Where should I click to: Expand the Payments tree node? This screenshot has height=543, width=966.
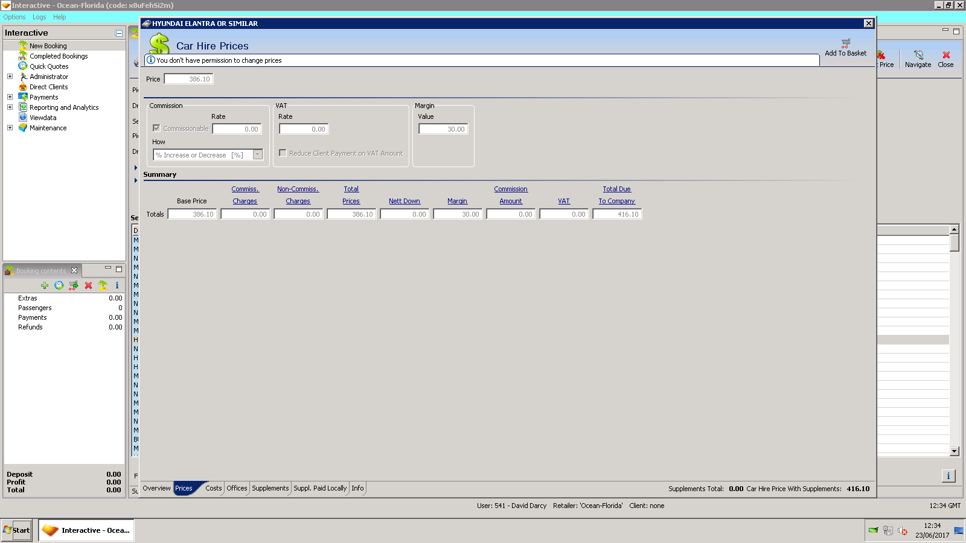(x=10, y=97)
